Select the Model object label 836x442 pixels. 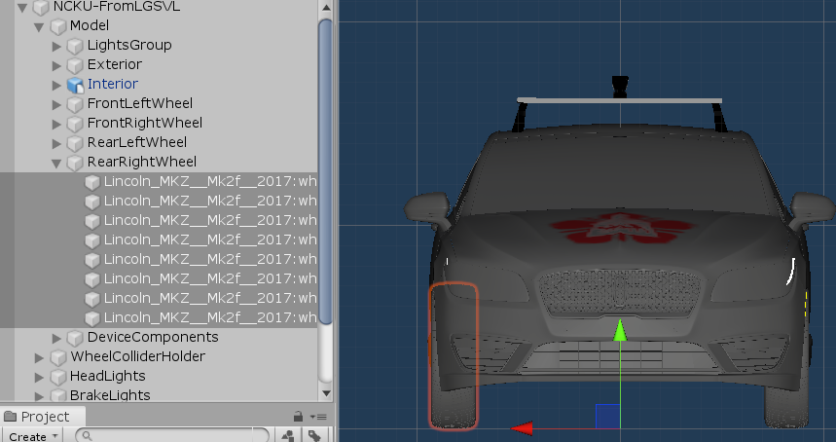89,25
